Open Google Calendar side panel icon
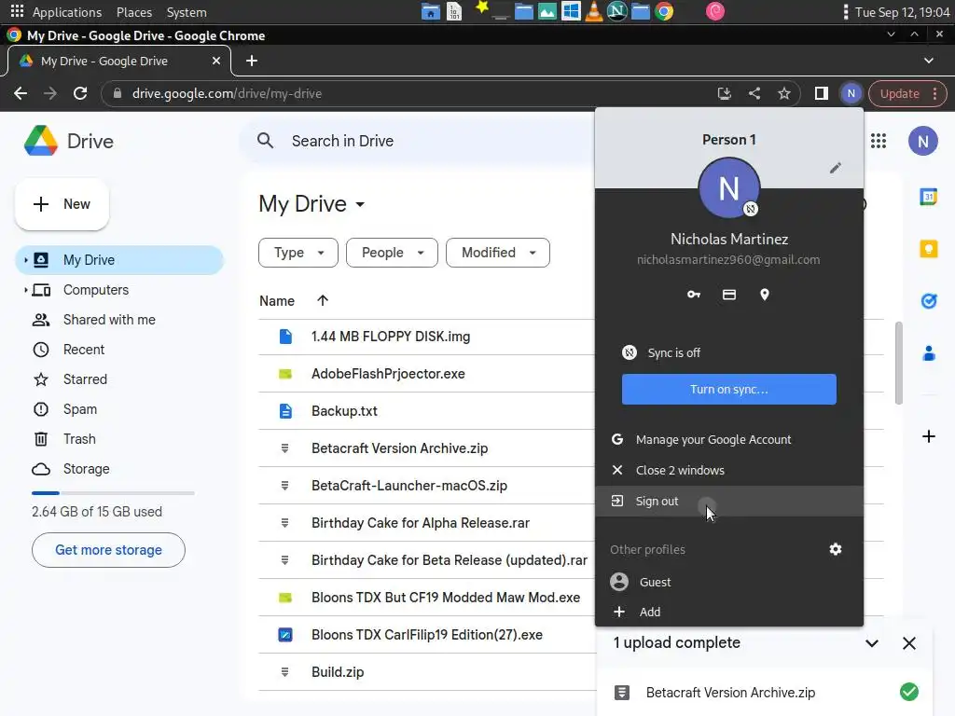Screen dimensions: 955x716 pos(928,197)
